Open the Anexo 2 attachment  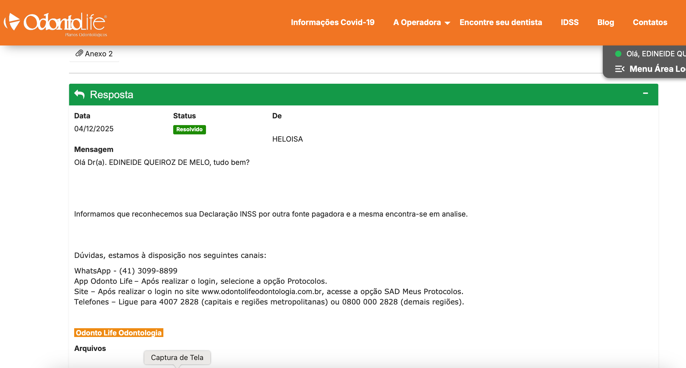coord(98,54)
